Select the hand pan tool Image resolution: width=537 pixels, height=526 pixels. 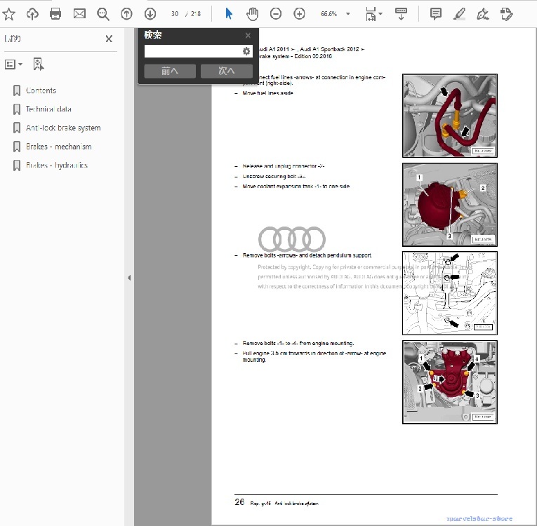[253, 14]
